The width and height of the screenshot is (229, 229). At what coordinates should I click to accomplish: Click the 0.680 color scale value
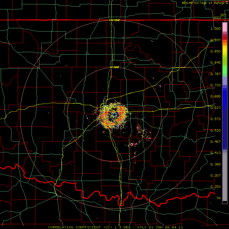pos(216,96)
